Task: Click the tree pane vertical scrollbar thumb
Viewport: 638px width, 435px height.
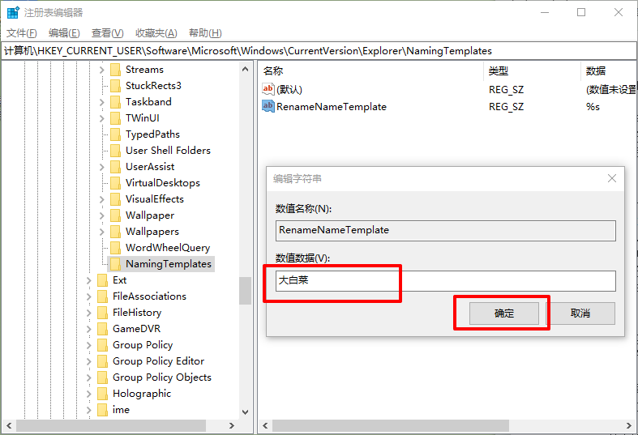Action: pos(245,290)
